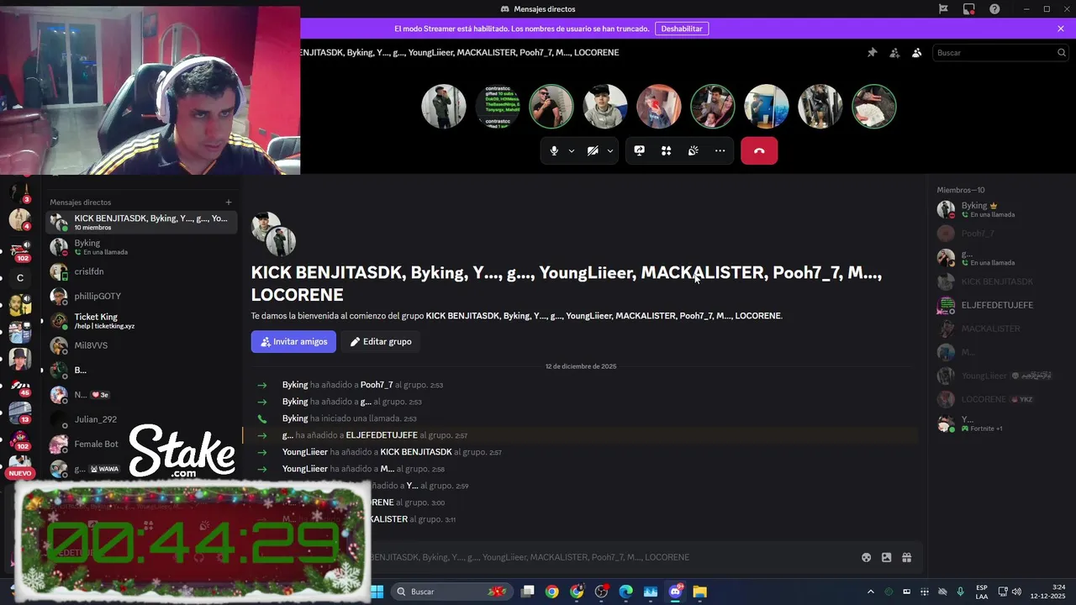Open the phillipGOTY direct message

141,296
